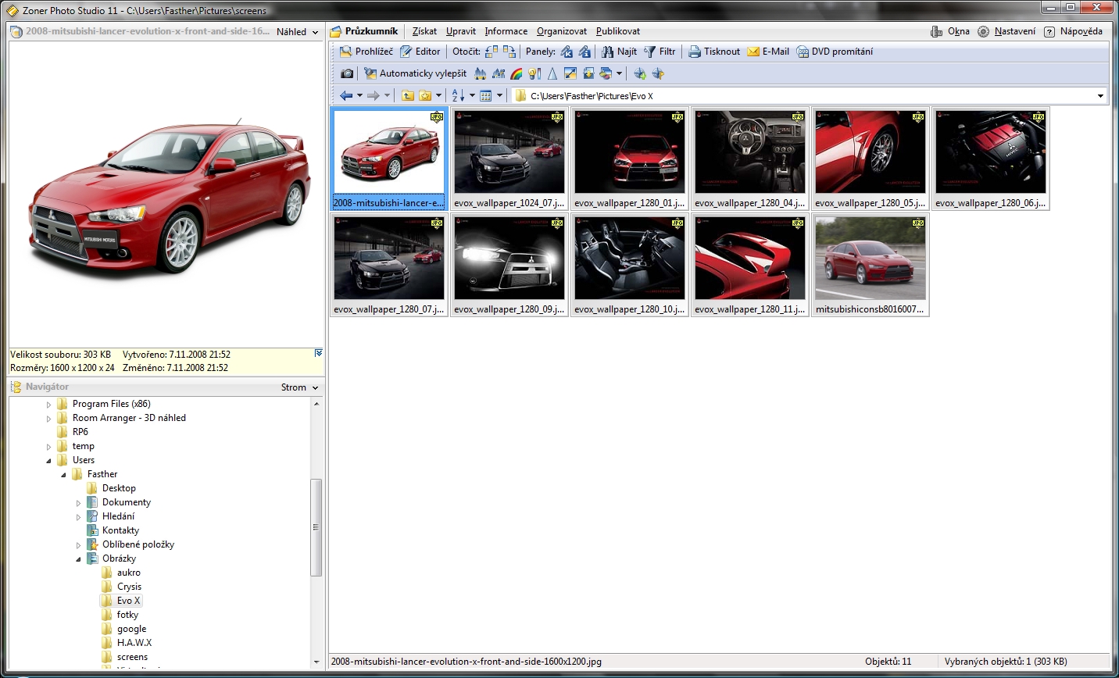The height and width of the screenshot is (678, 1119).
Task: Click the sharpen triangle icon
Action: (x=552, y=73)
